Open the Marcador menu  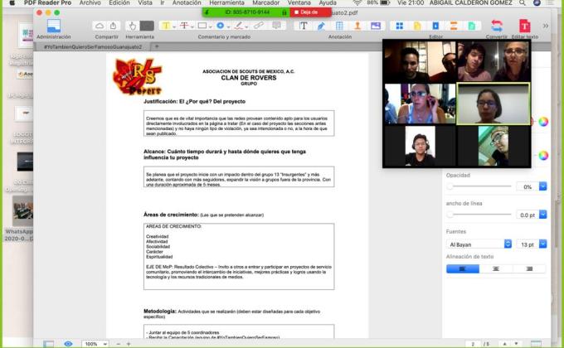click(x=265, y=2)
